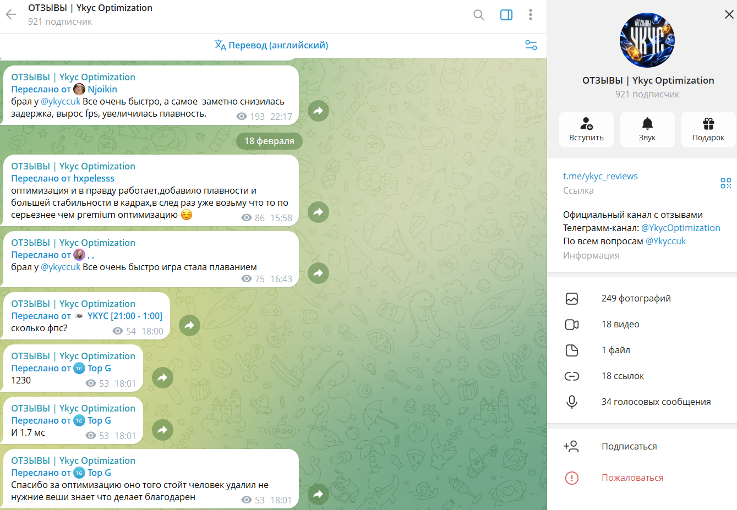The height and width of the screenshot is (510, 737).
Task: Click the Информация label in info panel
Action: pos(591,255)
